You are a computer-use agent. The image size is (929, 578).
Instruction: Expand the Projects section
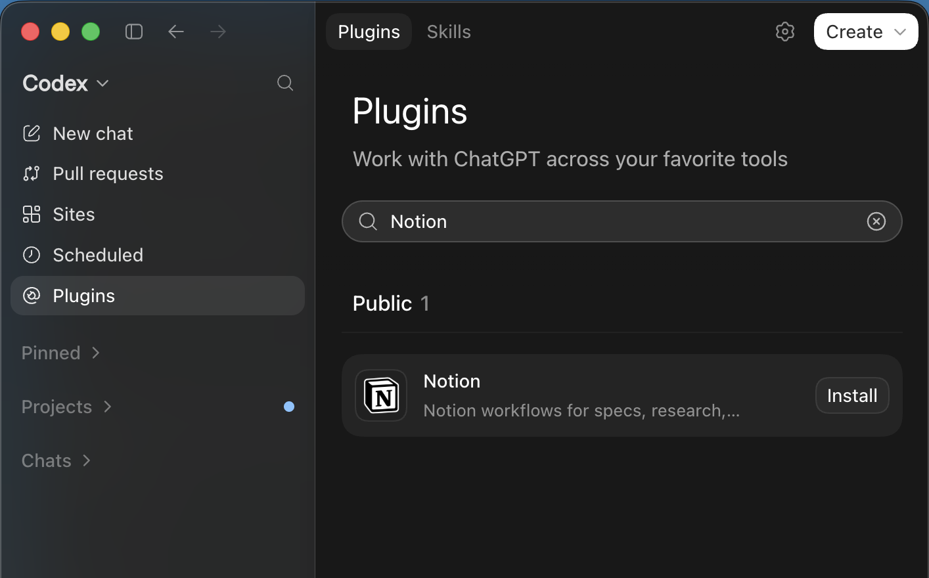pyautogui.click(x=67, y=407)
